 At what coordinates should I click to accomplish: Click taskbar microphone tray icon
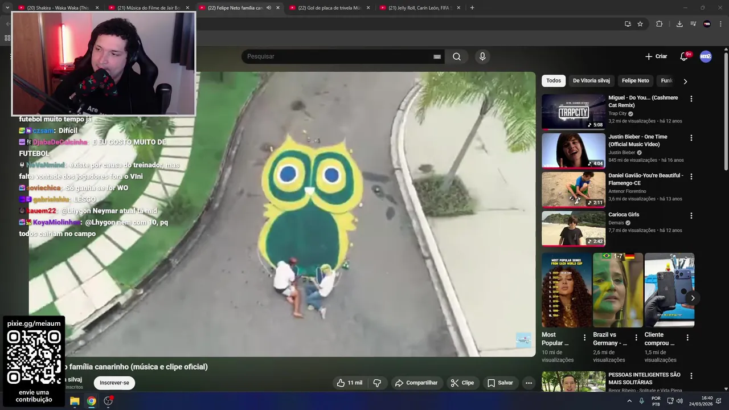642,401
